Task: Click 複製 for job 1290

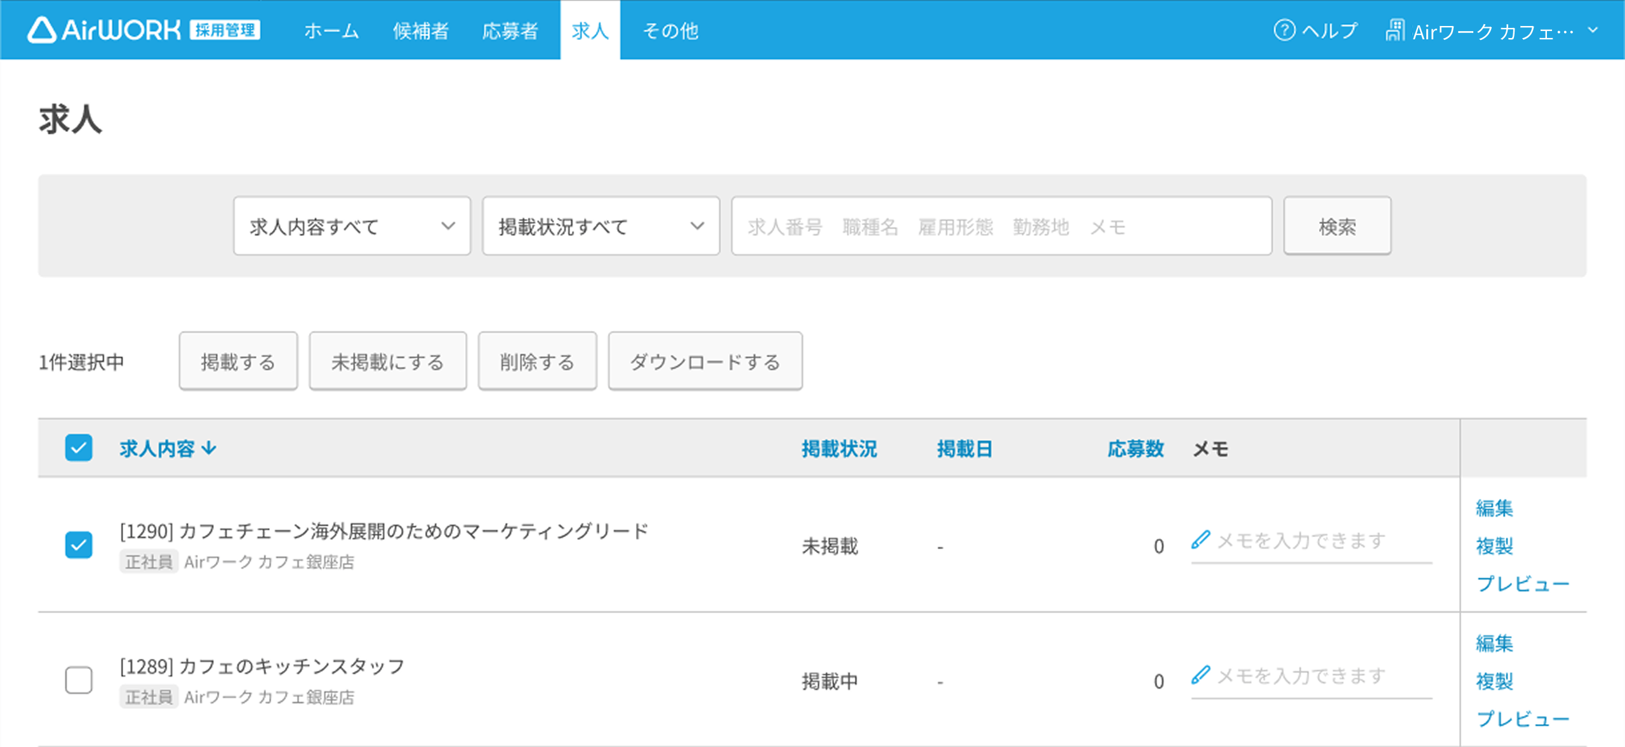Action: point(1494,545)
